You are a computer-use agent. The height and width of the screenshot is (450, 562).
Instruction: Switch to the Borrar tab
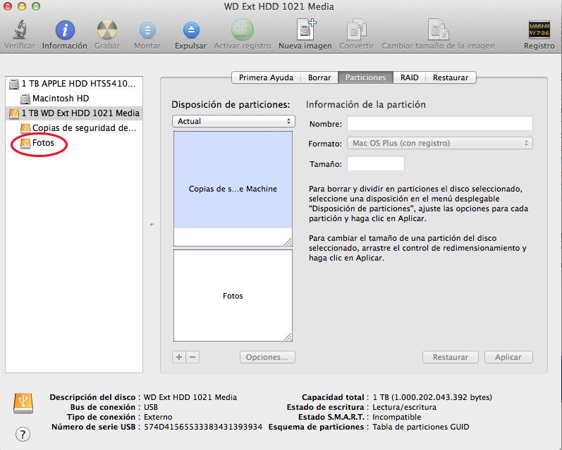tap(319, 77)
